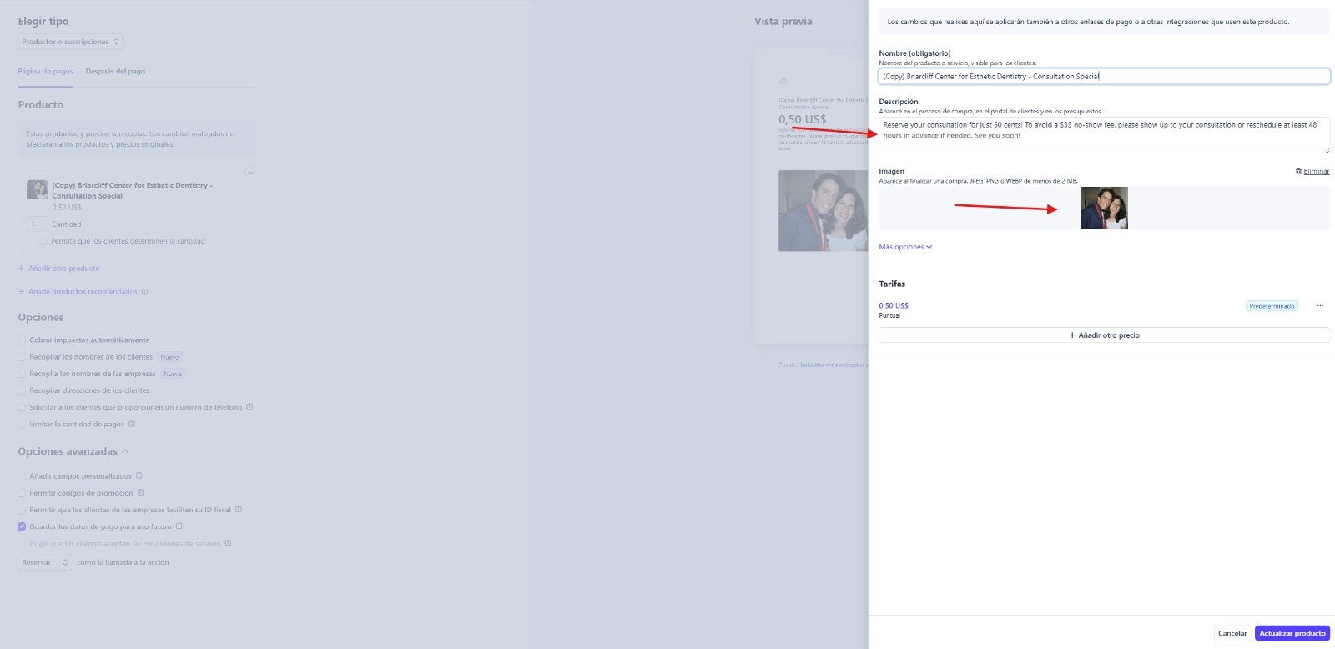The image size is (1335, 649).
Task: Enable Permitir códigos de promoción
Action: (22, 493)
